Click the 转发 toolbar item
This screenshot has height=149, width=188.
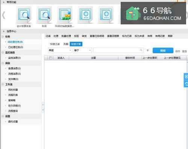[x=84, y=36]
